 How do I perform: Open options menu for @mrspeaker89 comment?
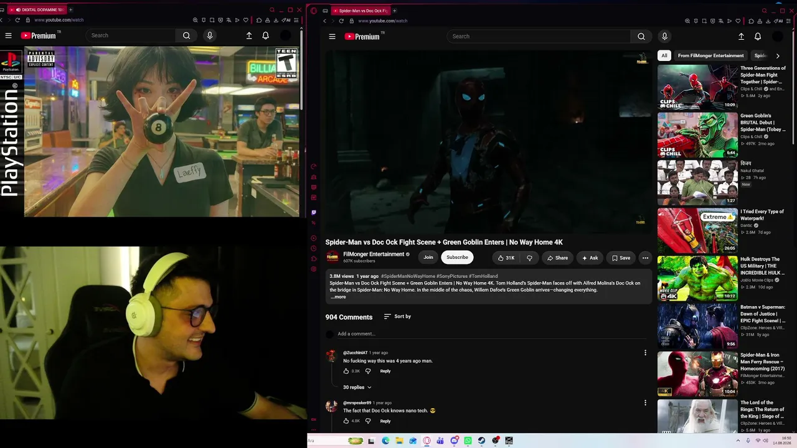click(x=645, y=403)
